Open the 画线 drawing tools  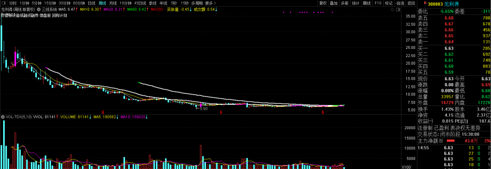point(366,3)
